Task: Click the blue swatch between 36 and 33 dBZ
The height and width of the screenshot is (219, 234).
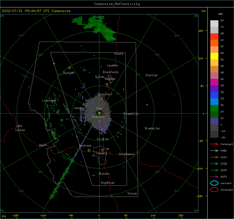Action: 214,95
